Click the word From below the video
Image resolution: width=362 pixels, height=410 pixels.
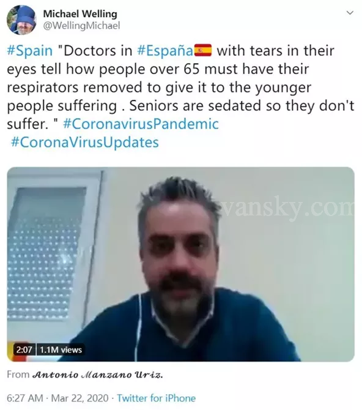pyautogui.click(x=18, y=375)
